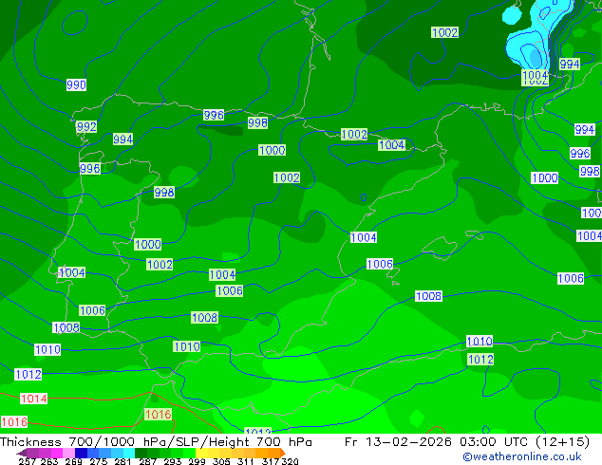602x465 pixels.
Task: Click the legend value 305
Action: coord(221,461)
